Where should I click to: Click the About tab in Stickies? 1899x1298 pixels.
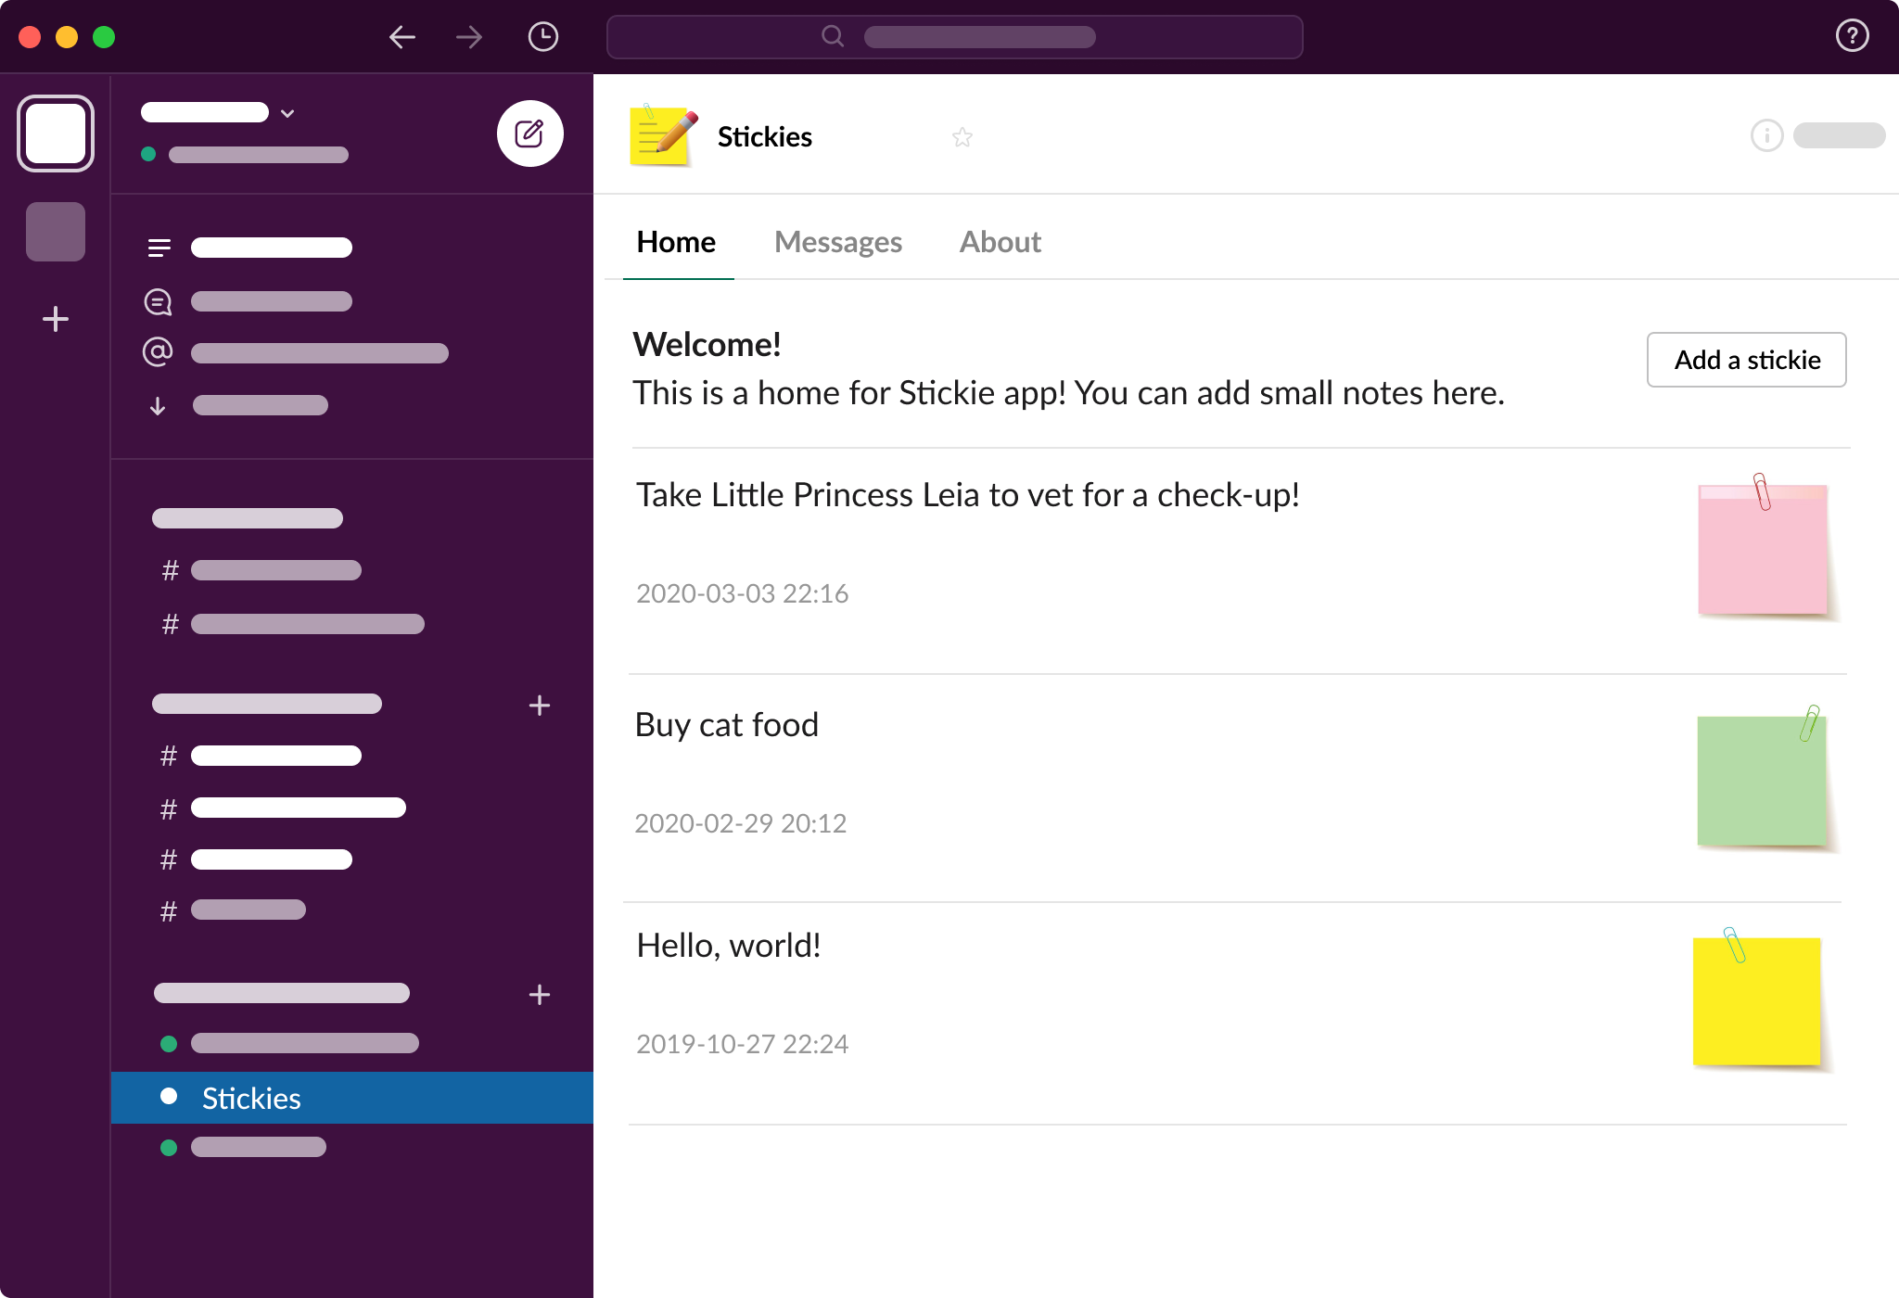tap(1000, 241)
